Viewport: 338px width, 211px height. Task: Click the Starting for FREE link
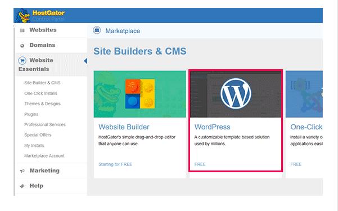pyautogui.click(x=115, y=164)
